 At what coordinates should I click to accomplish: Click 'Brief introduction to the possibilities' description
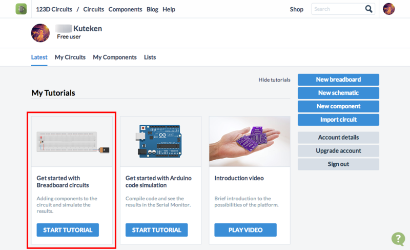[x=247, y=202]
